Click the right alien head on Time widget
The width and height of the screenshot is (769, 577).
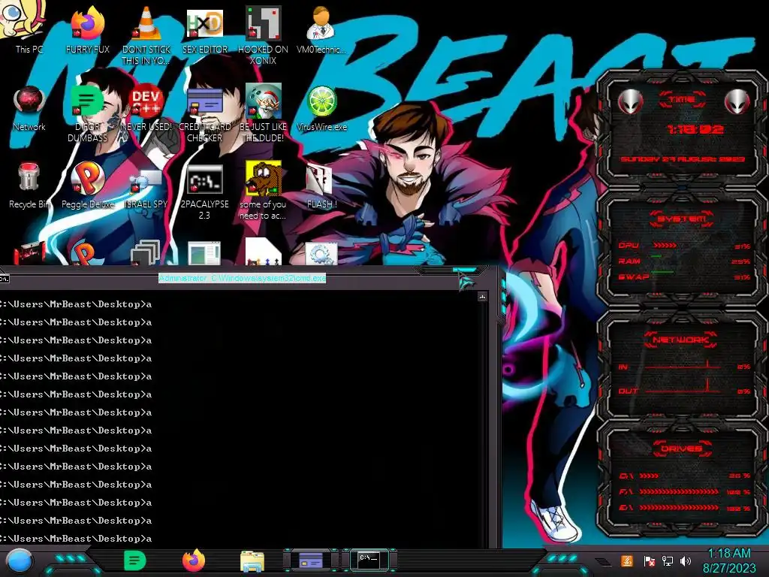737,102
